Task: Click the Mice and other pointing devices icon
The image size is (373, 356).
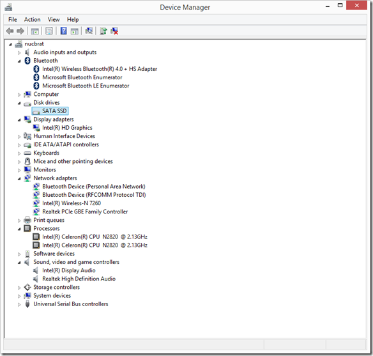Action: click(x=27, y=161)
